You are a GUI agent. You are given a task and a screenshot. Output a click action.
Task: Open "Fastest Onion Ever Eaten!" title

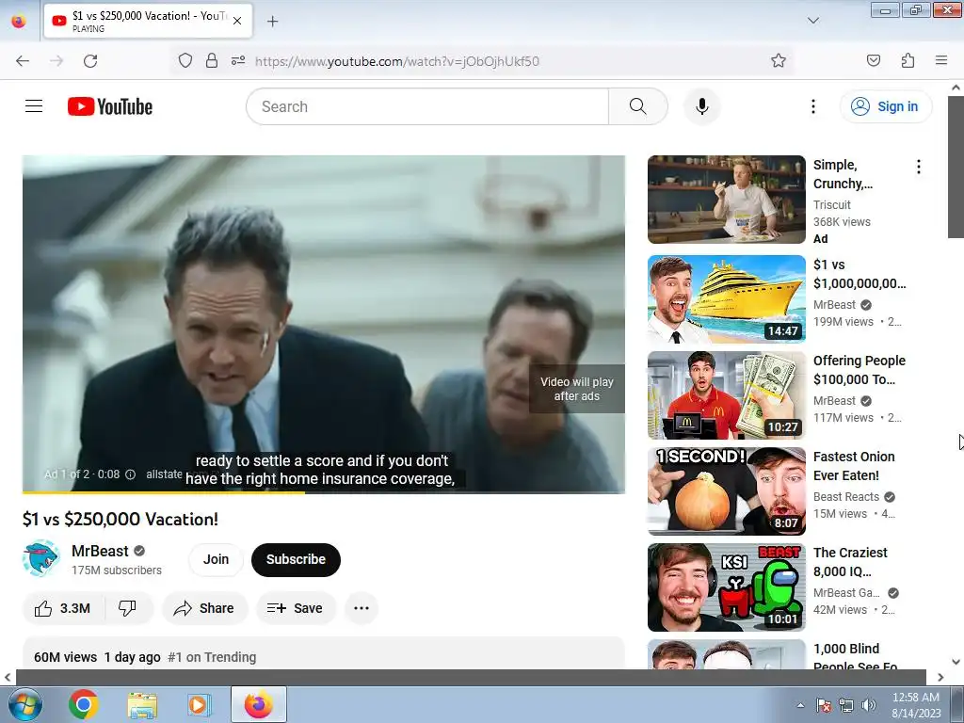click(x=854, y=466)
